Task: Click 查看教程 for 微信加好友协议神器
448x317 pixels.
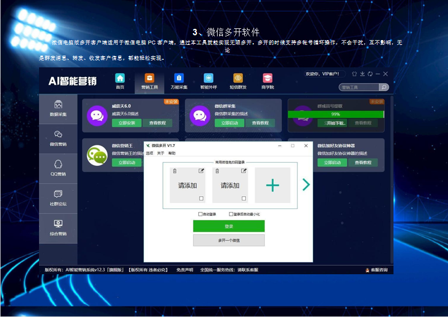Action: click(x=363, y=163)
